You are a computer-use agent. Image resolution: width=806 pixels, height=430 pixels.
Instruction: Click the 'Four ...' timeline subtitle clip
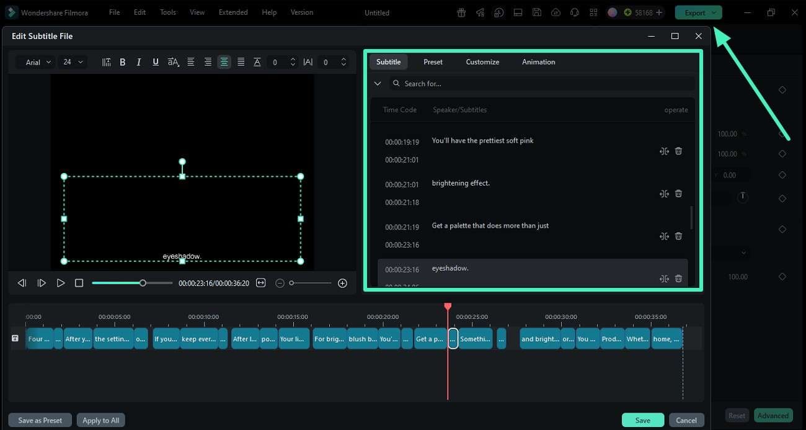tap(40, 339)
